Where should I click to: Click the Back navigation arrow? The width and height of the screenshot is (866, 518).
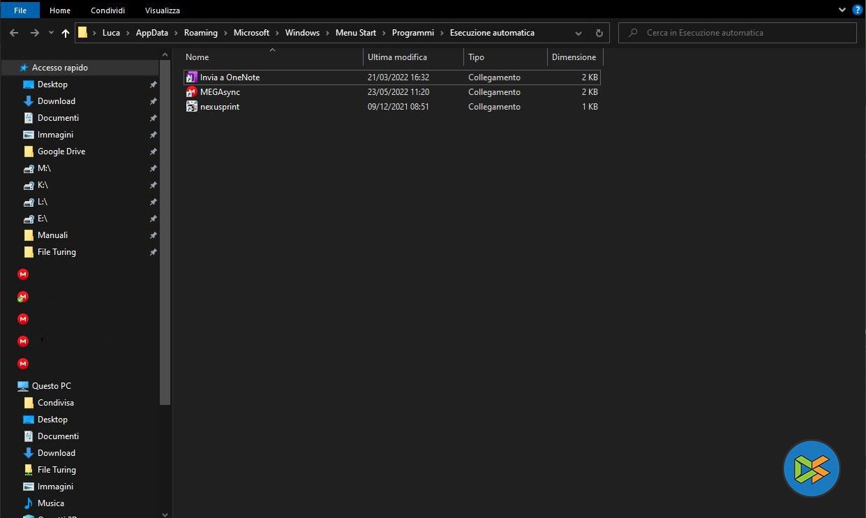tap(14, 33)
